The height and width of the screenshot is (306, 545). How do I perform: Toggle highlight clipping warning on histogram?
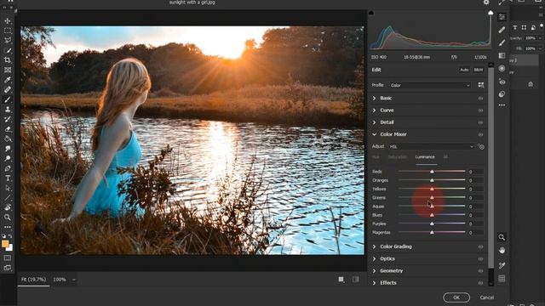tap(490, 13)
